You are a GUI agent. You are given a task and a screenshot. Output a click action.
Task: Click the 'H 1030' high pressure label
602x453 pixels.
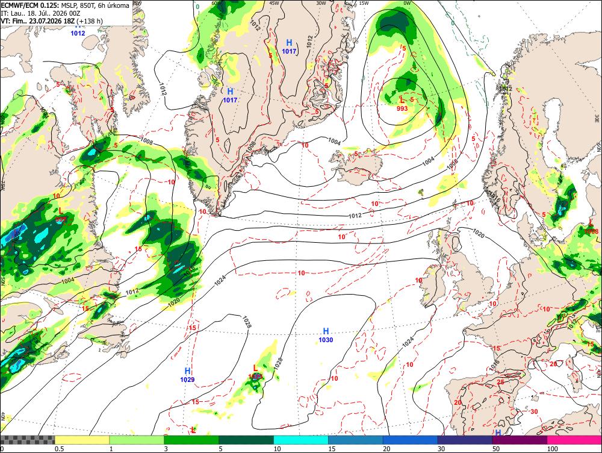[x=326, y=335]
